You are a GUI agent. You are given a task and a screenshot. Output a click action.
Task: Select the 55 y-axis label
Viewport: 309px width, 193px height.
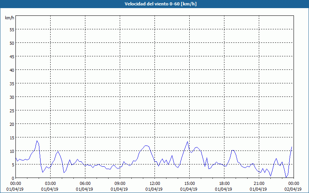pos(12,30)
